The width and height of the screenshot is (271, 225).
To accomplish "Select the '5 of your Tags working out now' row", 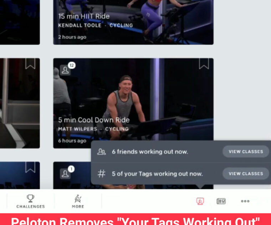I will (x=157, y=174).
